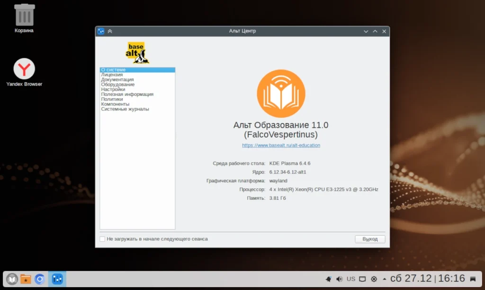Image resolution: width=485 pixels, height=290 pixels.
Task: Open the starred folder file manager in taskbar
Action: click(x=26, y=279)
